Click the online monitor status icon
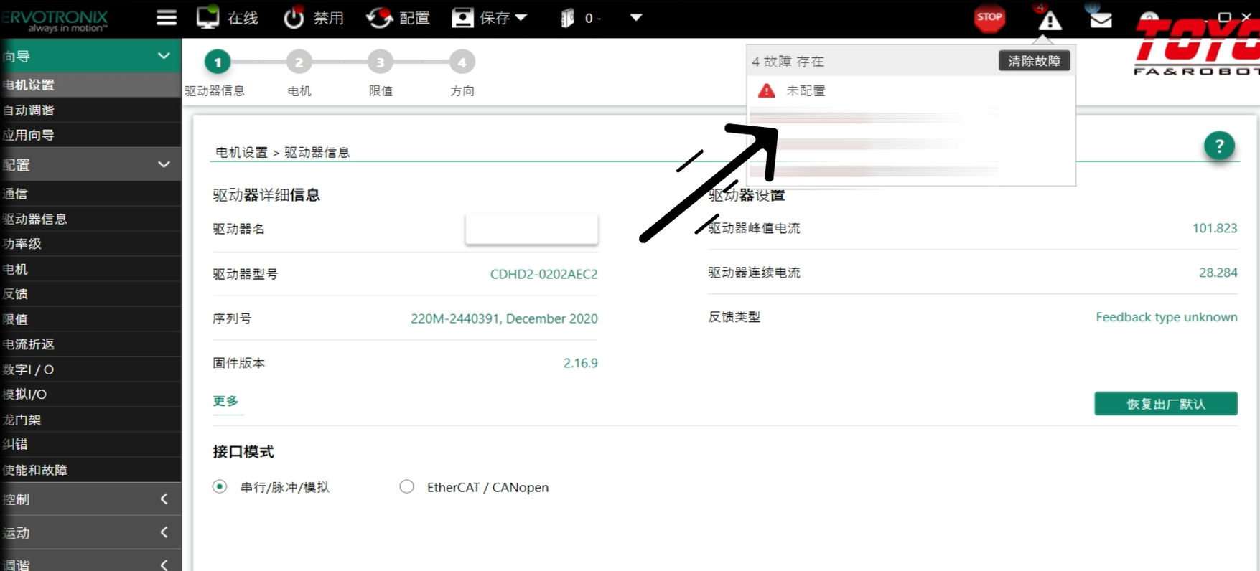This screenshot has width=1260, height=571. (207, 18)
